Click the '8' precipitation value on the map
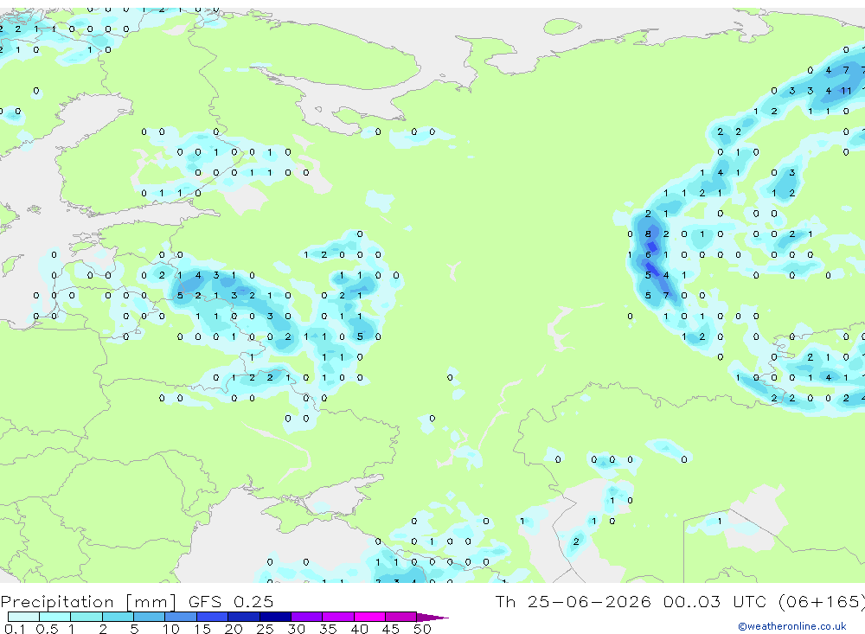Viewport: 865px width, 634px height. point(648,234)
